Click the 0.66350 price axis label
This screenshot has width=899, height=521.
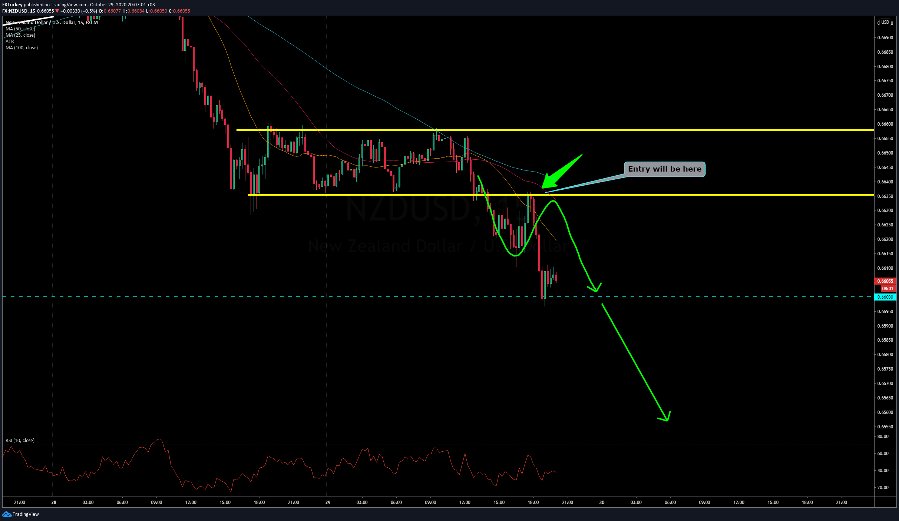(x=885, y=196)
